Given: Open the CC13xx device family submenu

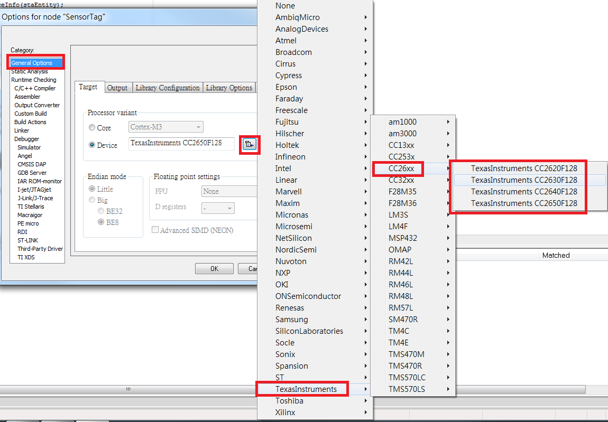Looking at the screenshot, I should [413, 145].
